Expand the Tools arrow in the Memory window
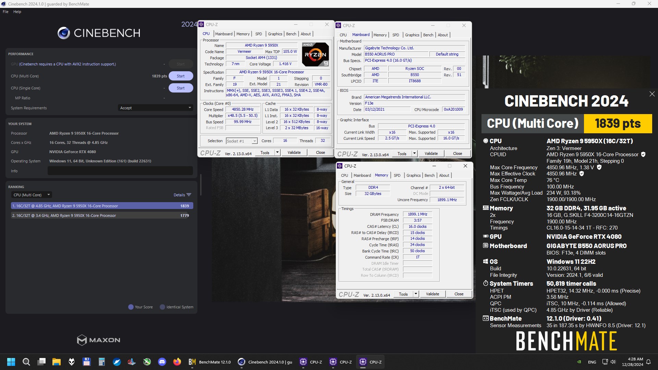 tap(416, 294)
